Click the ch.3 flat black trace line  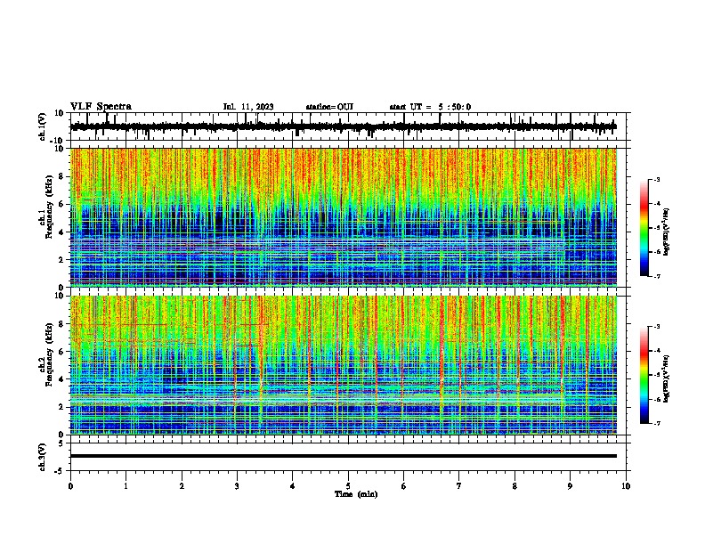click(343, 456)
